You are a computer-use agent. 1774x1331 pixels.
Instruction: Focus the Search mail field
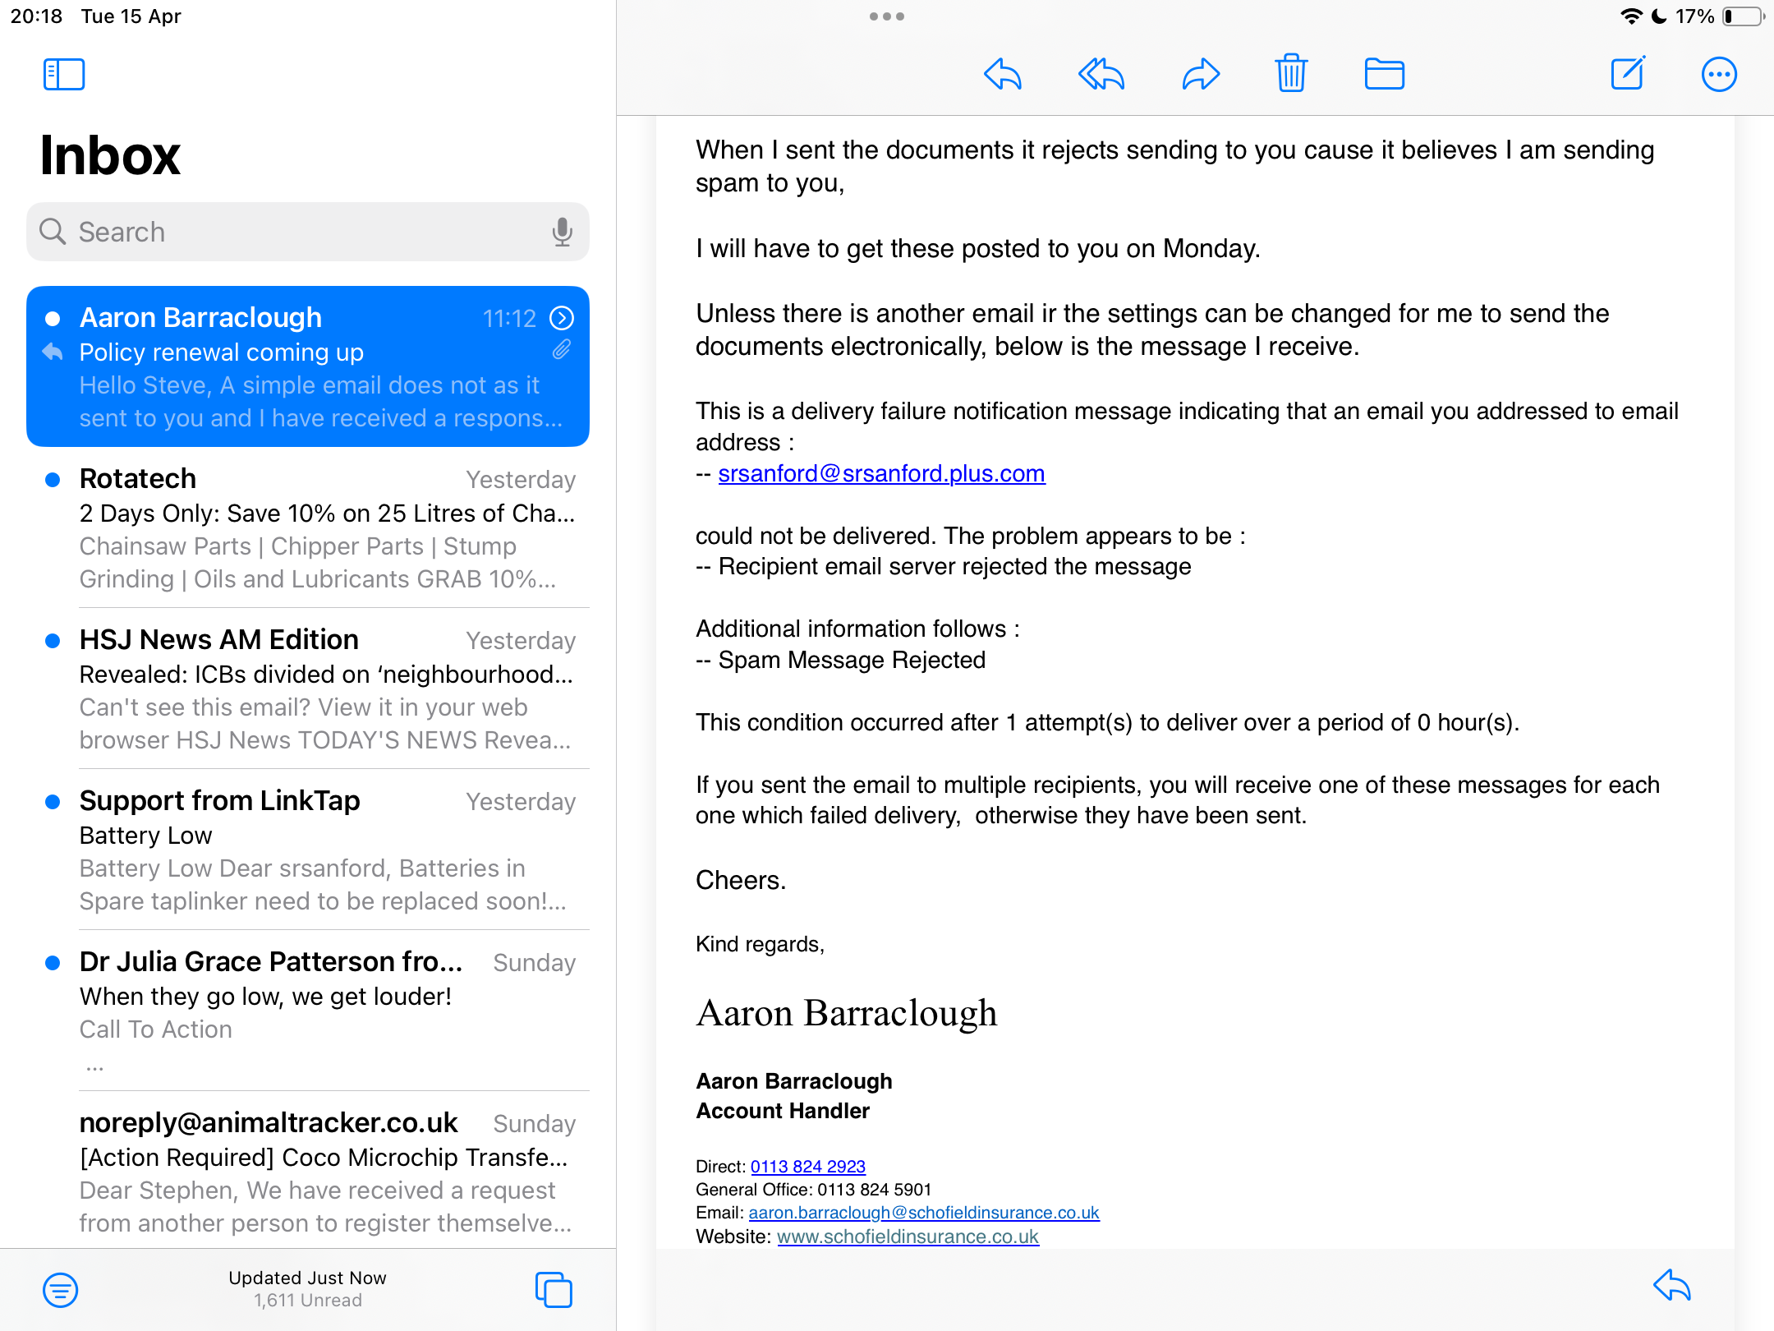pos(308,233)
